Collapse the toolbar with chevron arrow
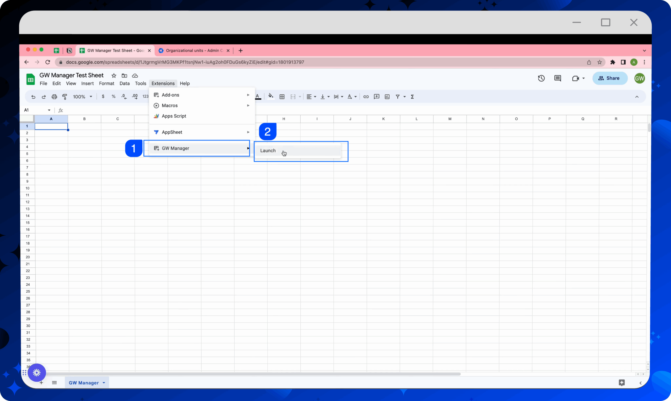The height and width of the screenshot is (401, 671). (x=637, y=97)
